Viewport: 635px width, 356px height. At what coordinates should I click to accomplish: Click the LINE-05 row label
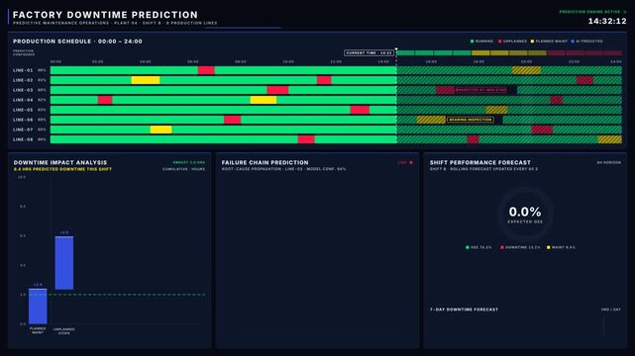click(x=23, y=110)
